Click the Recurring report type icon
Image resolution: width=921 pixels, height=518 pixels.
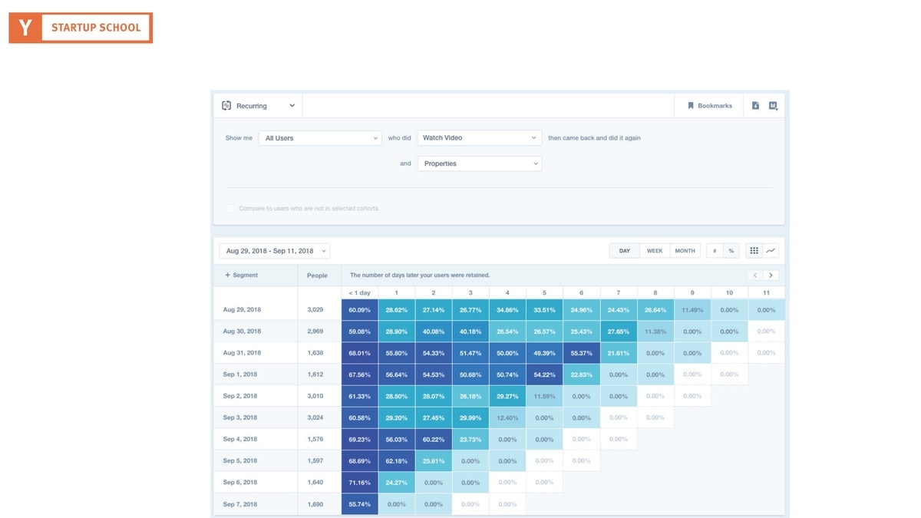(226, 106)
